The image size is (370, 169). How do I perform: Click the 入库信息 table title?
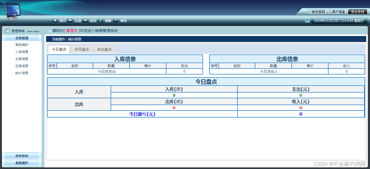click(x=125, y=59)
